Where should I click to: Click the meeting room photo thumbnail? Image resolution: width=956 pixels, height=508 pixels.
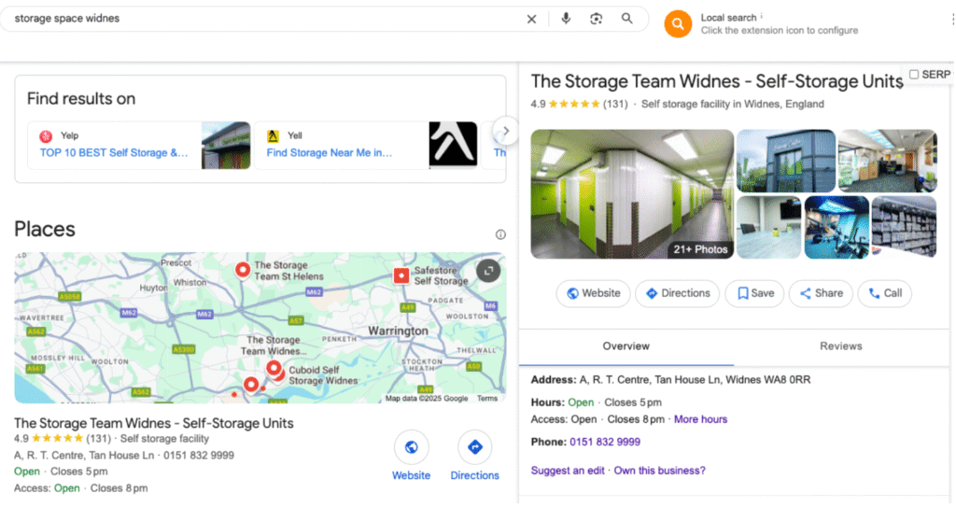click(x=769, y=227)
